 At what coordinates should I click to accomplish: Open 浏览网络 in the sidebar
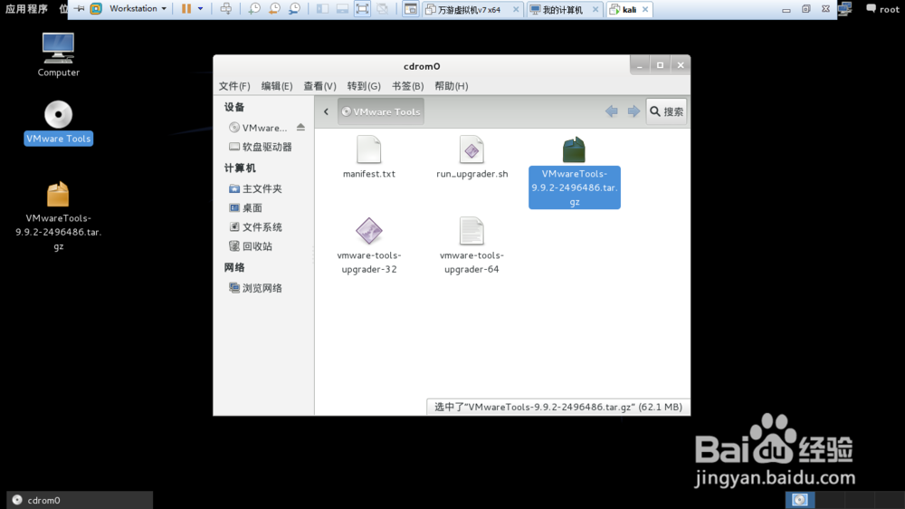(x=256, y=288)
